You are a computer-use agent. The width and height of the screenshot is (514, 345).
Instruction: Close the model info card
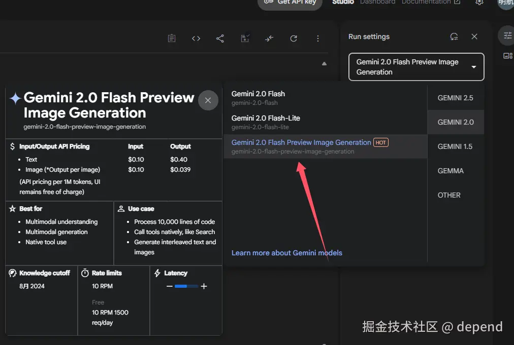(x=208, y=100)
